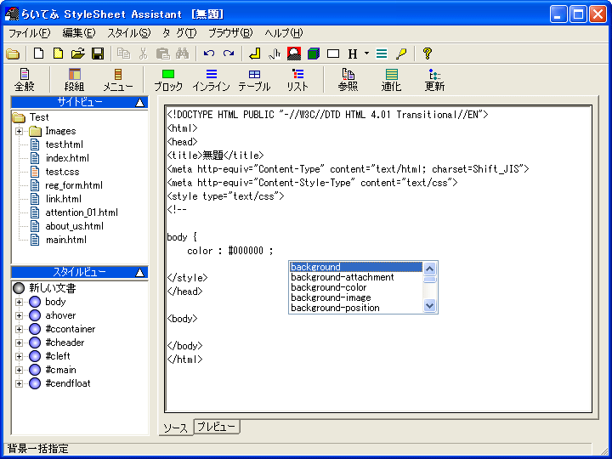
Task: Click the empty rectangle box icon
Action: (x=333, y=54)
